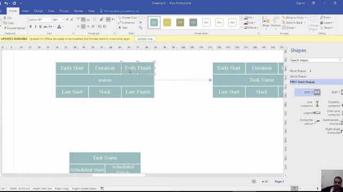Open the Process ribbon tab

(x=64, y=11)
